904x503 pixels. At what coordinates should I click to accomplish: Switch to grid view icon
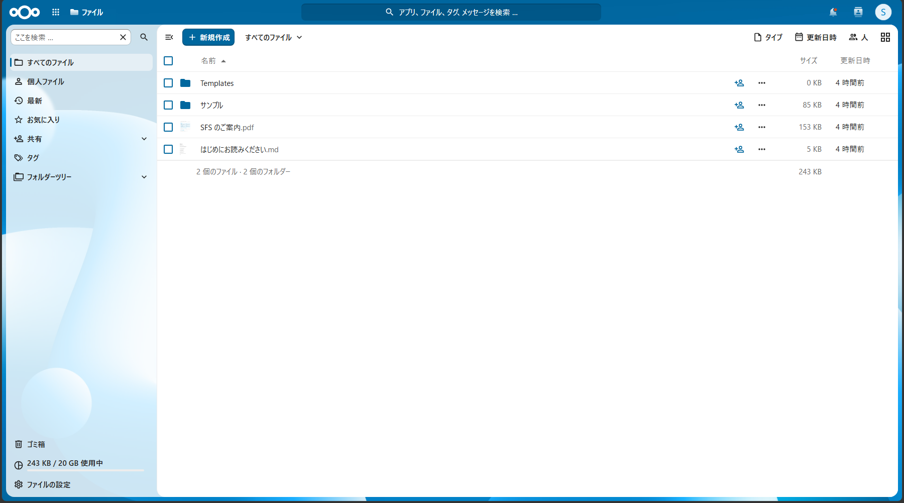885,37
